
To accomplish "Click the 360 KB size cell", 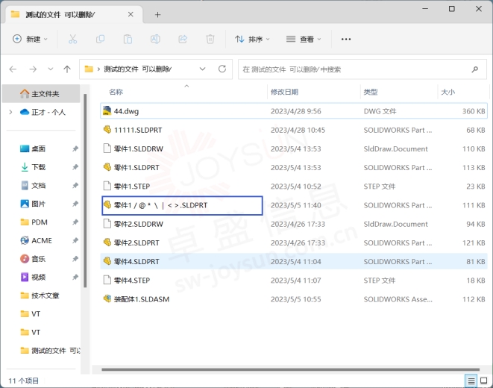I will coord(474,111).
